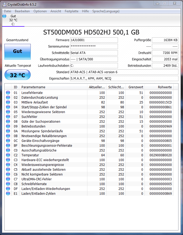The image size is (183, 235).
Task: Click the Puffergröße value 16384 KB
Action: coord(165,40)
